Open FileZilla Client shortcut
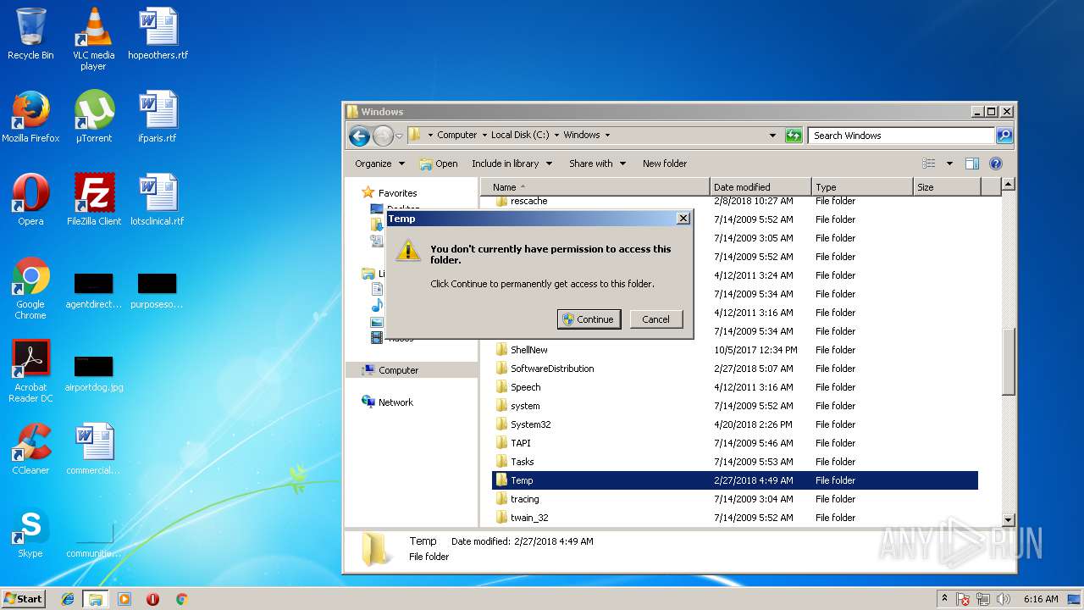Image resolution: width=1084 pixels, height=610 pixels. 94,200
